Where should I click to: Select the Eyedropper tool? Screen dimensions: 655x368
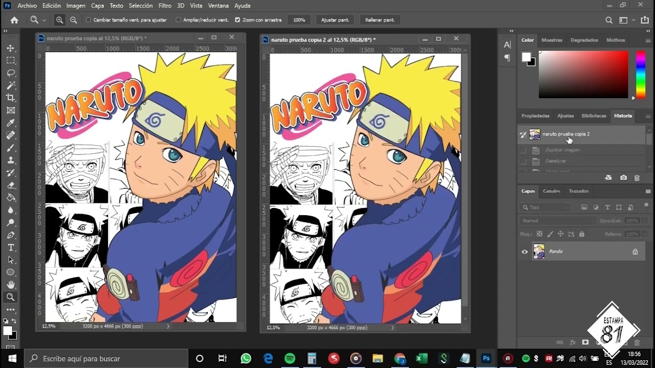pyautogui.click(x=10, y=123)
